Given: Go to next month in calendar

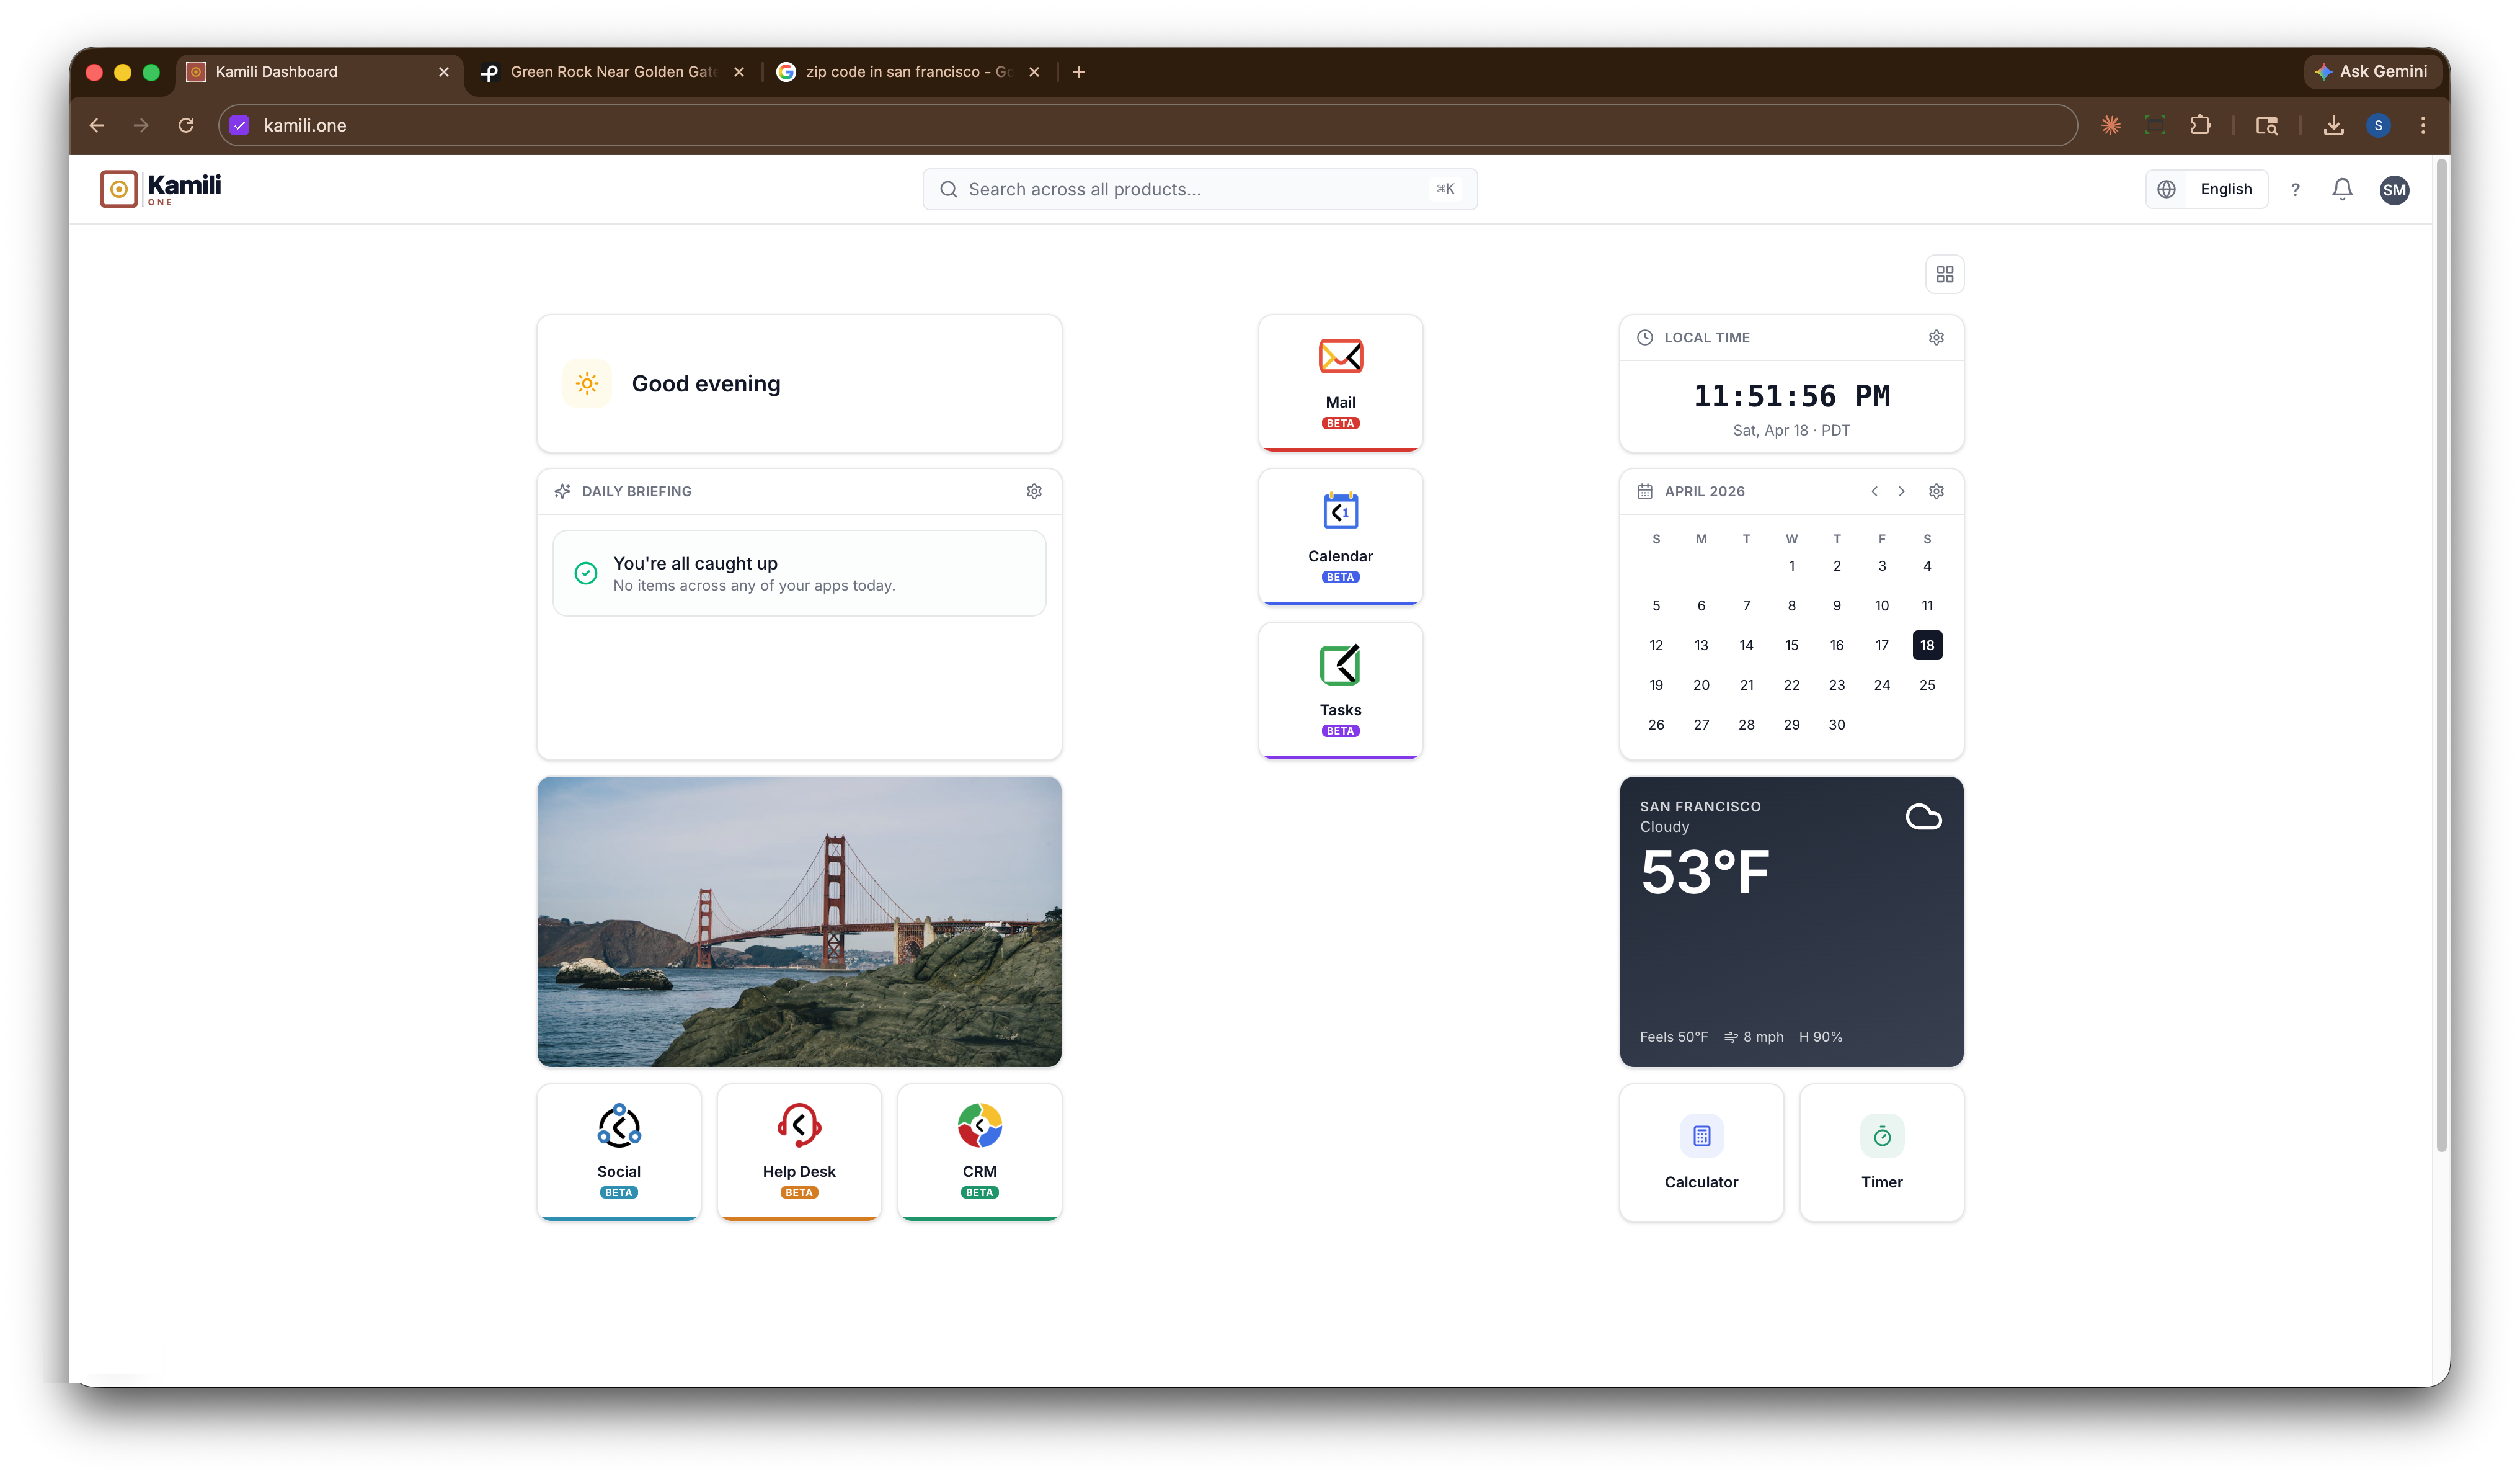Looking at the screenshot, I should 1901,491.
